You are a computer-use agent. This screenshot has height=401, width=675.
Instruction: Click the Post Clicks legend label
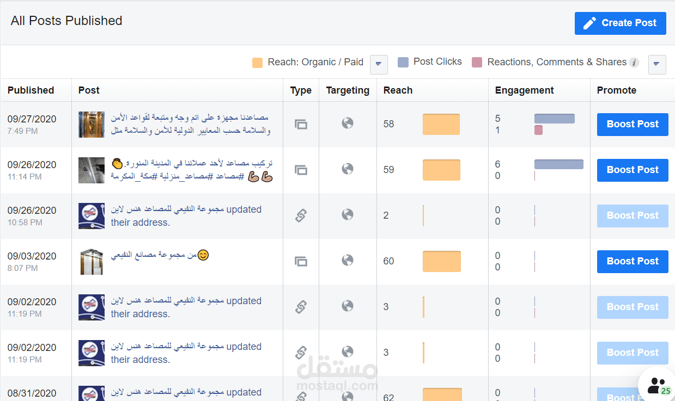[x=437, y=62]
